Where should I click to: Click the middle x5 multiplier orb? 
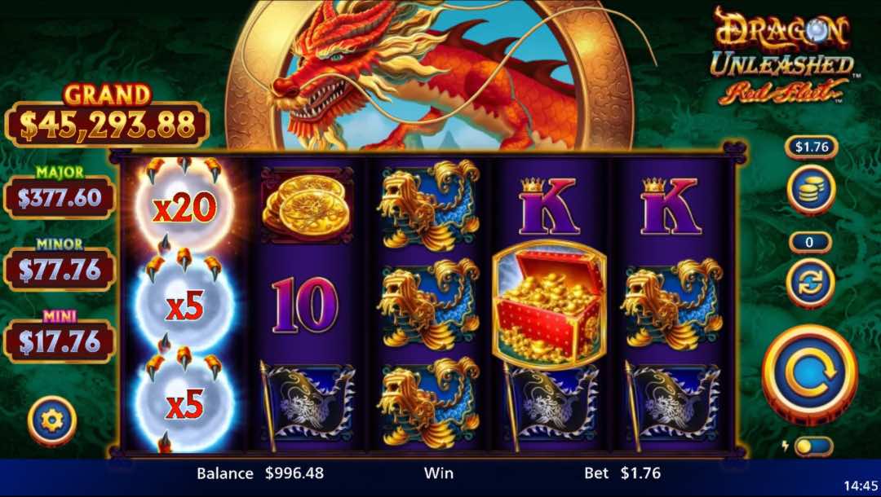tap(184, 303)
